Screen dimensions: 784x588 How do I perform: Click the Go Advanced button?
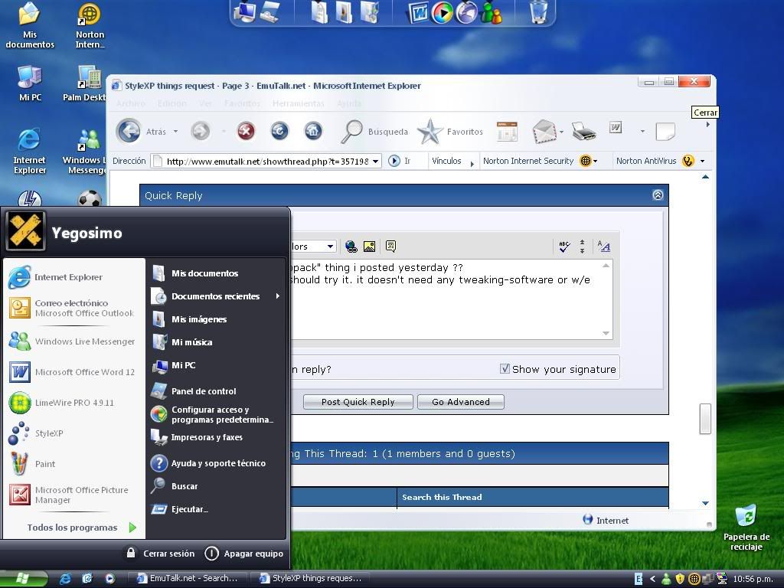point(460,402)
